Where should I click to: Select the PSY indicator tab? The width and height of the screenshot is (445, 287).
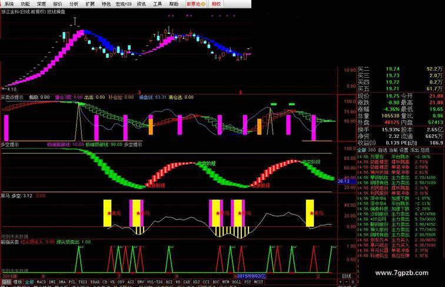point(247,282)
